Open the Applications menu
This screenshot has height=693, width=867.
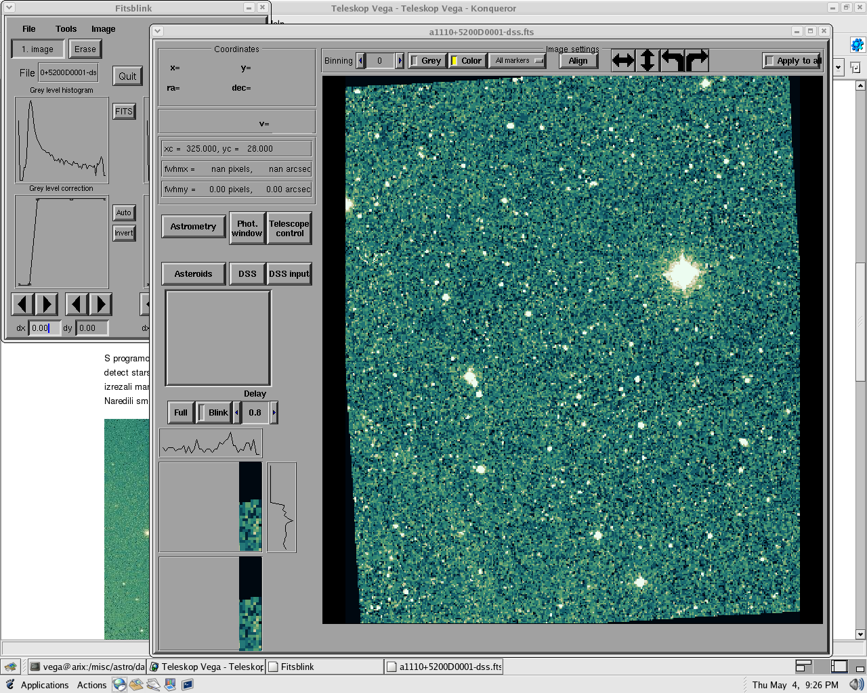45,685
